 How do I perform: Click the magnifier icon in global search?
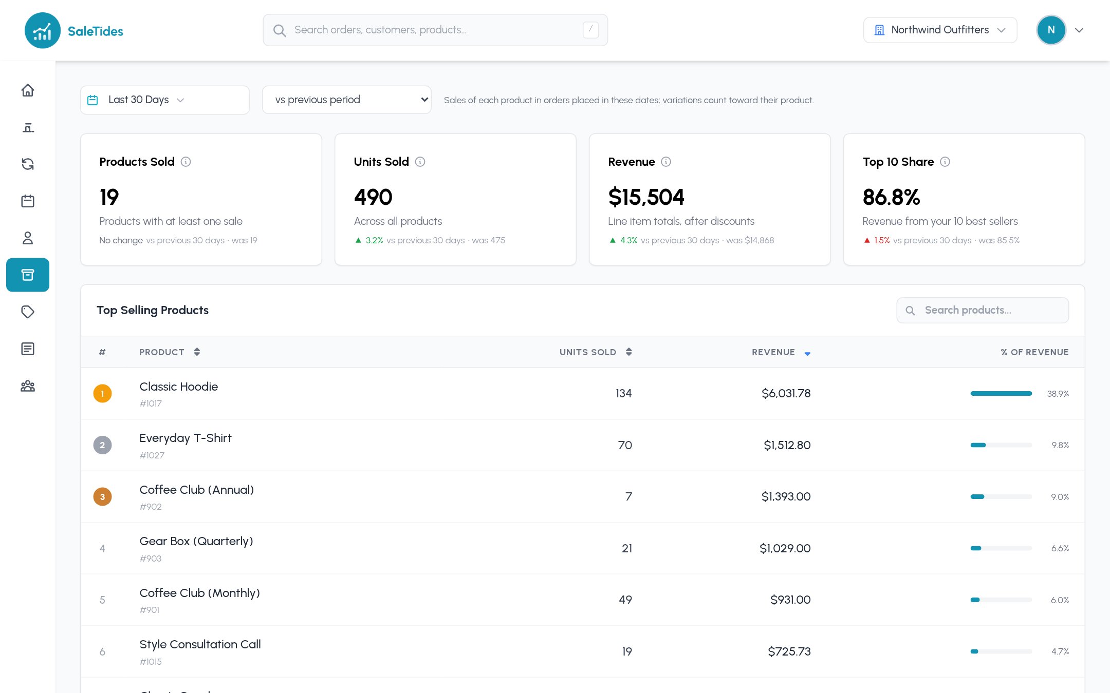(x=280, y=30)
